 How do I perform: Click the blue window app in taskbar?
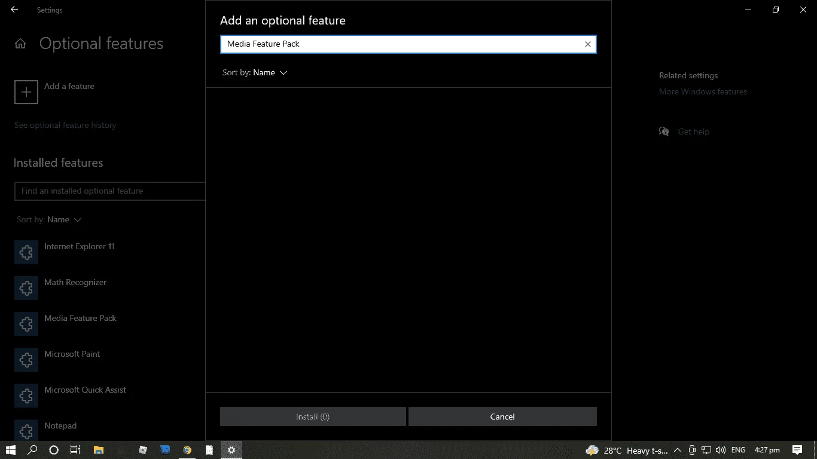[165, 450]
